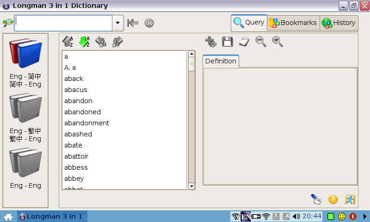
Task: Select the word 'aback'
Action: pyautogui.click(x=124, y=79)
